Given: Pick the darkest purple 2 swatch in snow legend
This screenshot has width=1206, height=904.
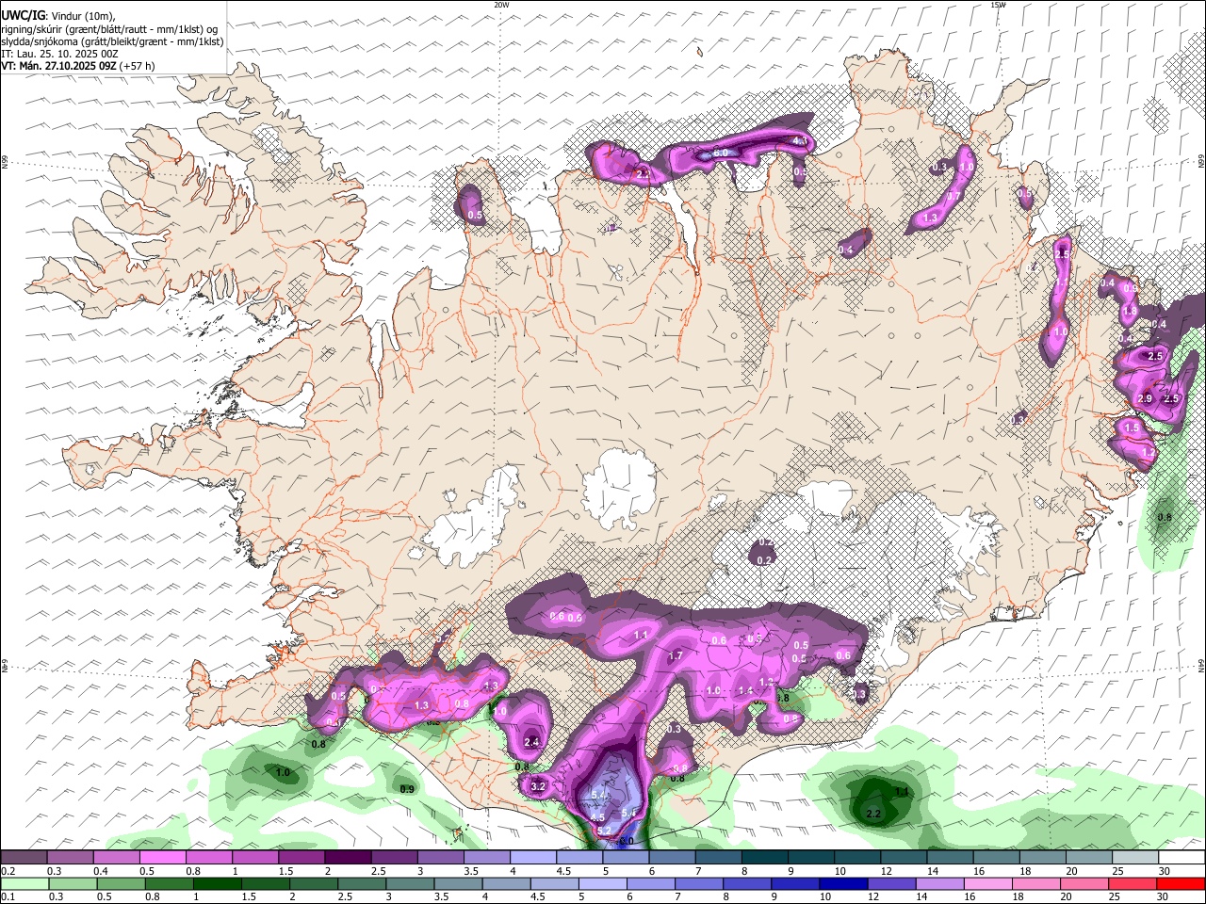Looking at the screenshot, I should click(347, 858).
